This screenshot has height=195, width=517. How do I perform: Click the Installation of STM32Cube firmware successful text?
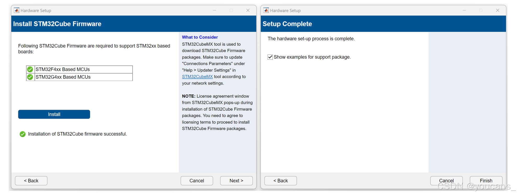77,134
